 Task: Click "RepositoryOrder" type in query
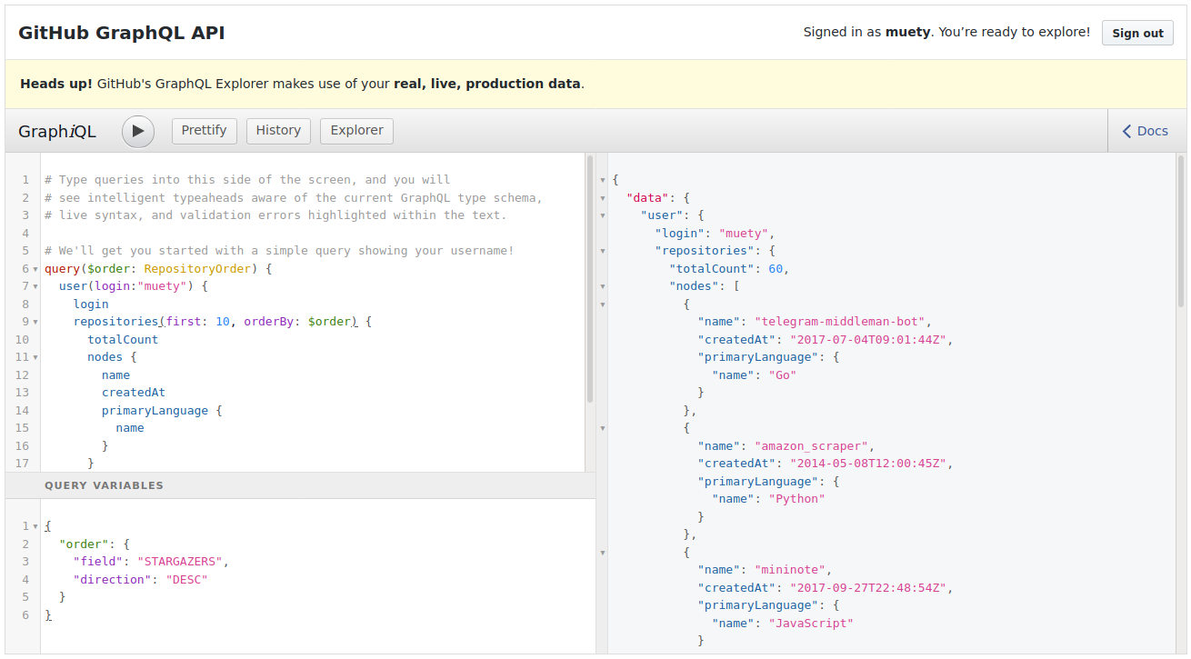[x=197, y=269]
